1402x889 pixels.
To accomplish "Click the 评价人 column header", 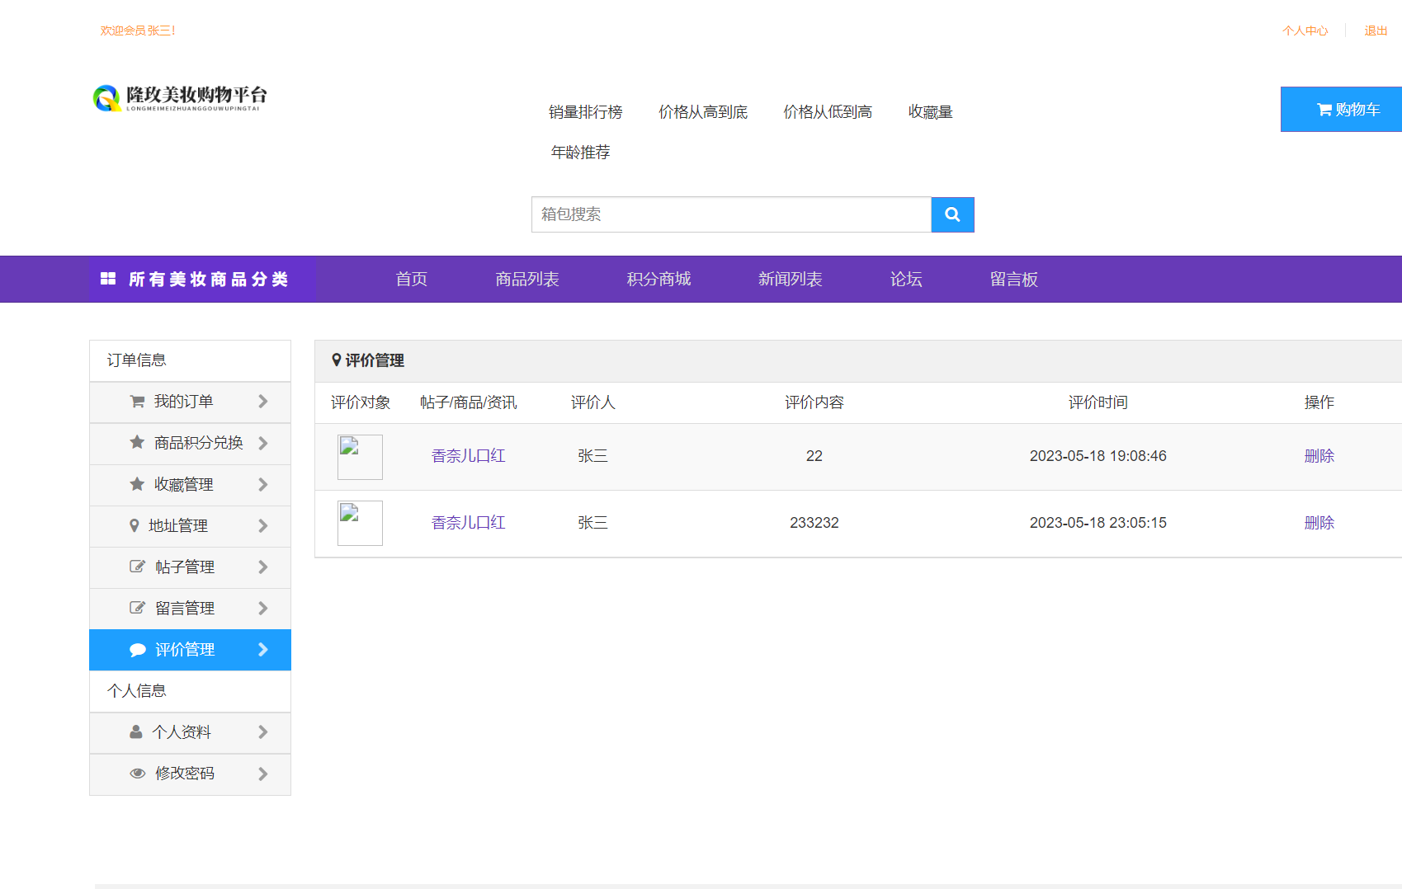I will point(593,402).
